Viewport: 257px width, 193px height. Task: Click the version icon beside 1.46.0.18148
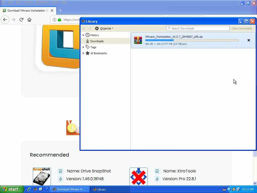[60, 179]
